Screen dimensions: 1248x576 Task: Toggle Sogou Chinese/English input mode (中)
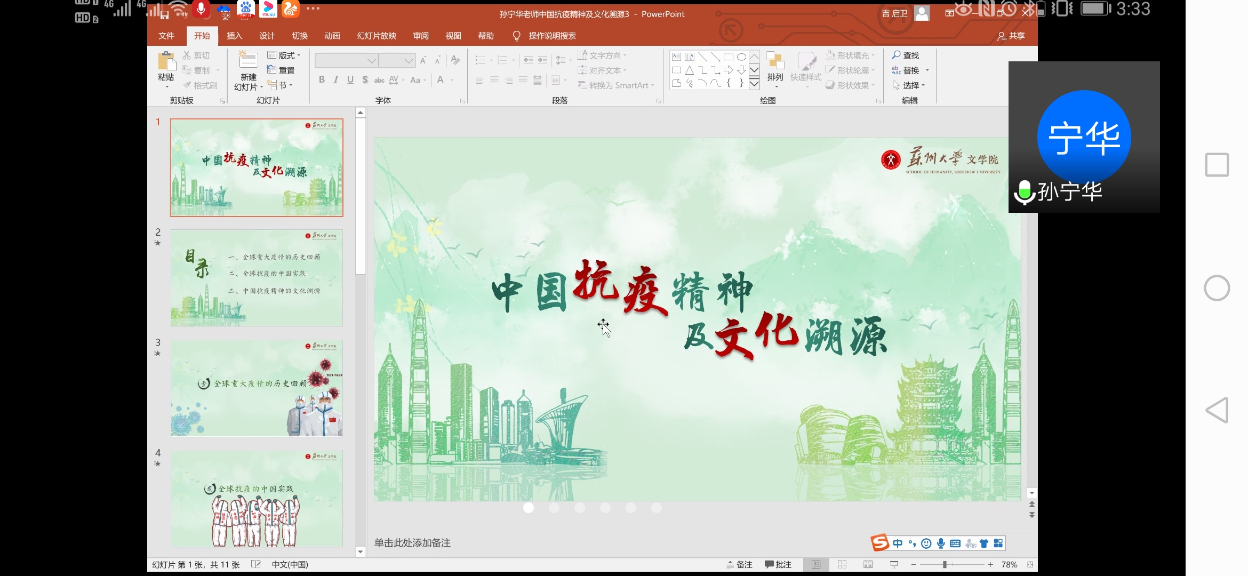pyautogui.click(x=898, y=543)
